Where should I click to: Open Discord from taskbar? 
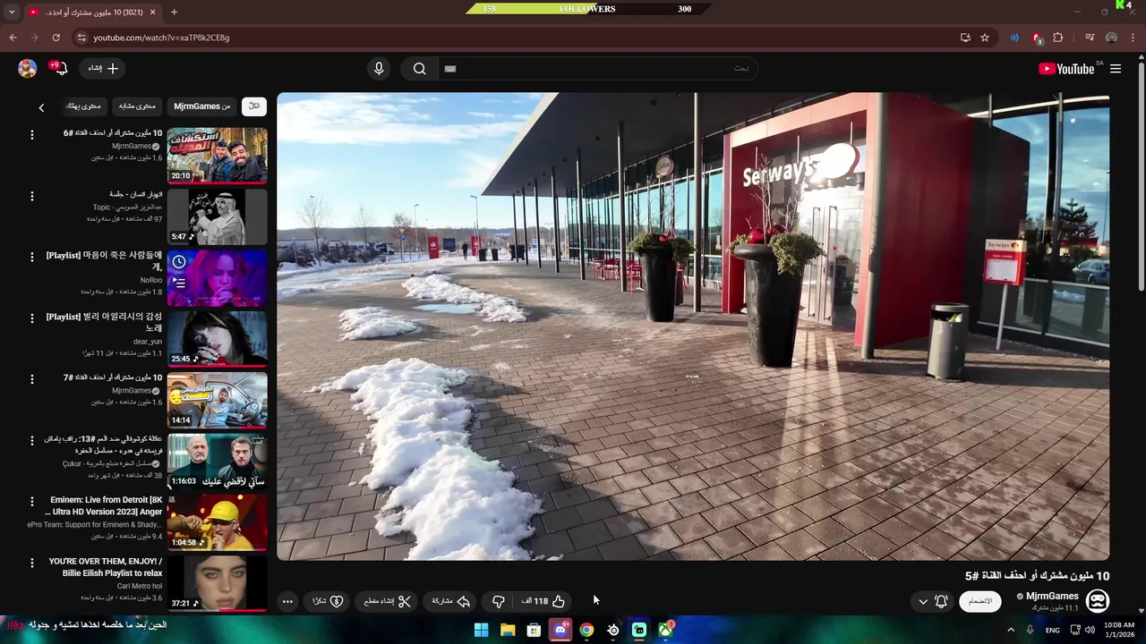point(560,630)
